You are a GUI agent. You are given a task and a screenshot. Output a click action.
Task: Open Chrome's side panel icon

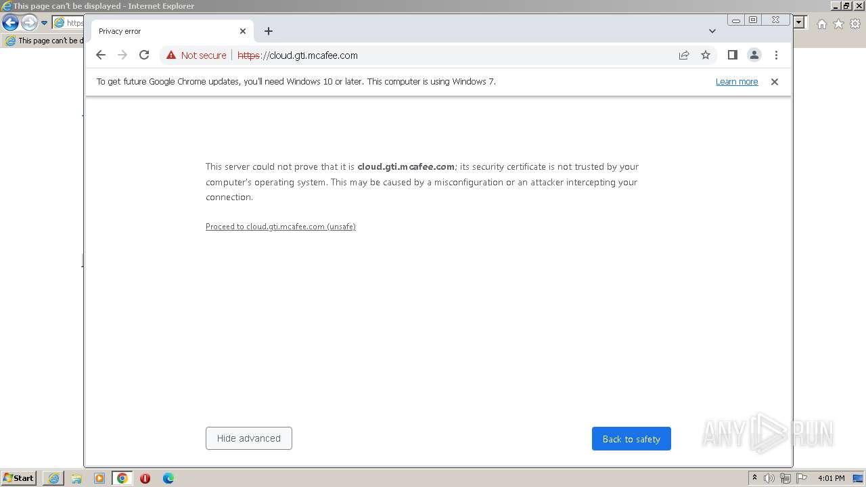732,55
